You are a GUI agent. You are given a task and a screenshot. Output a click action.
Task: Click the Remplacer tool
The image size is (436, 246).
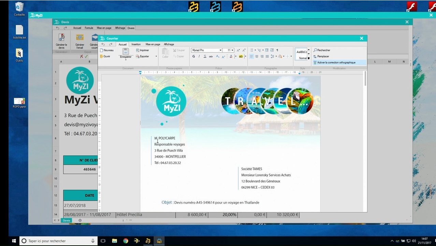click(x=321, y=56)
